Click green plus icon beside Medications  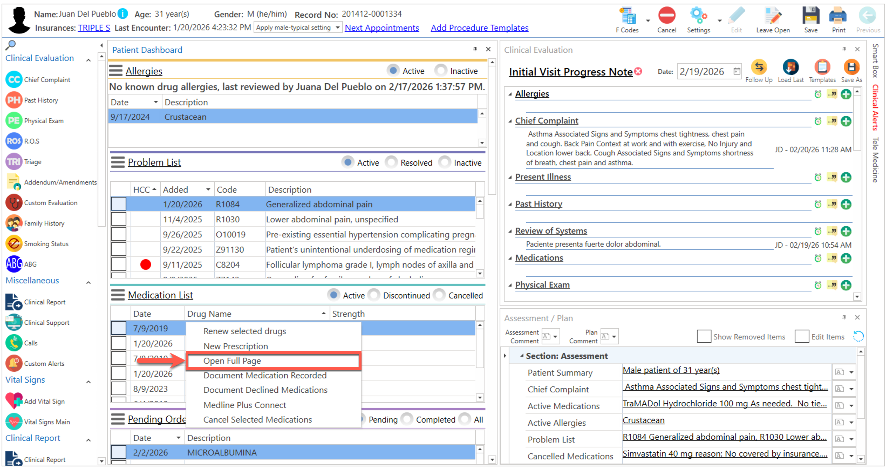pos(846,259)
